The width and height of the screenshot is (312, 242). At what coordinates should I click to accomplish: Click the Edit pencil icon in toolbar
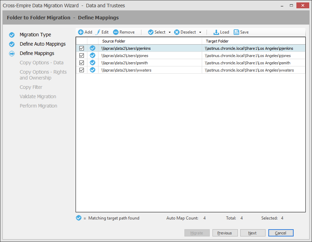coord(98,32)
